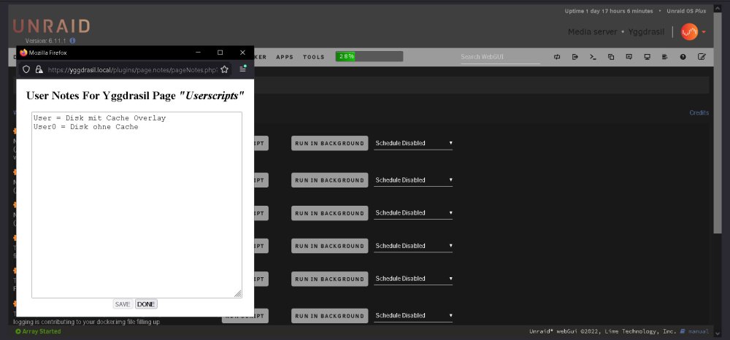Open the Firefox hamburger application menu
The width and height of the screenshot is (730, 340).
(x=242, y=69)
